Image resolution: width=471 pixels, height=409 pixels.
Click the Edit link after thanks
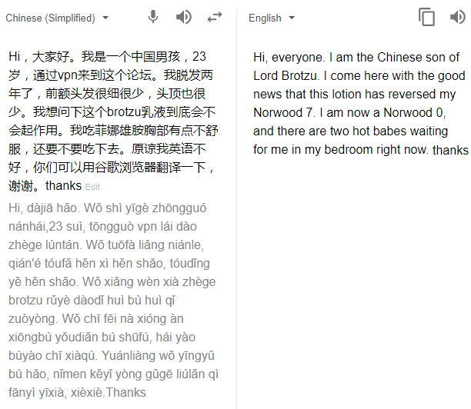tap(92, 188)
